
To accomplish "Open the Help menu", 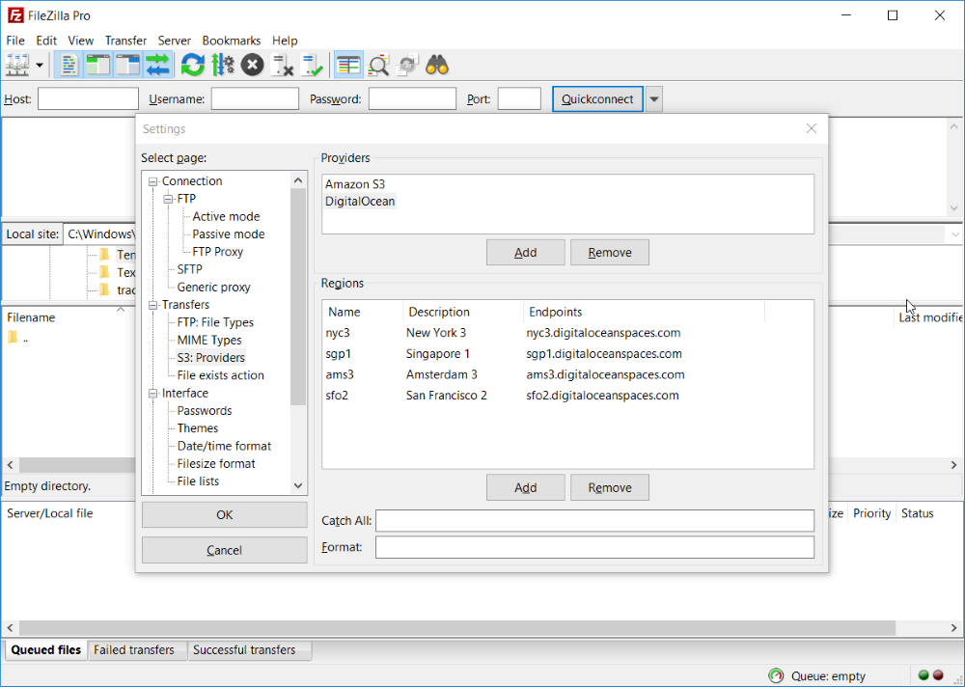I will [x=285, y=41].
